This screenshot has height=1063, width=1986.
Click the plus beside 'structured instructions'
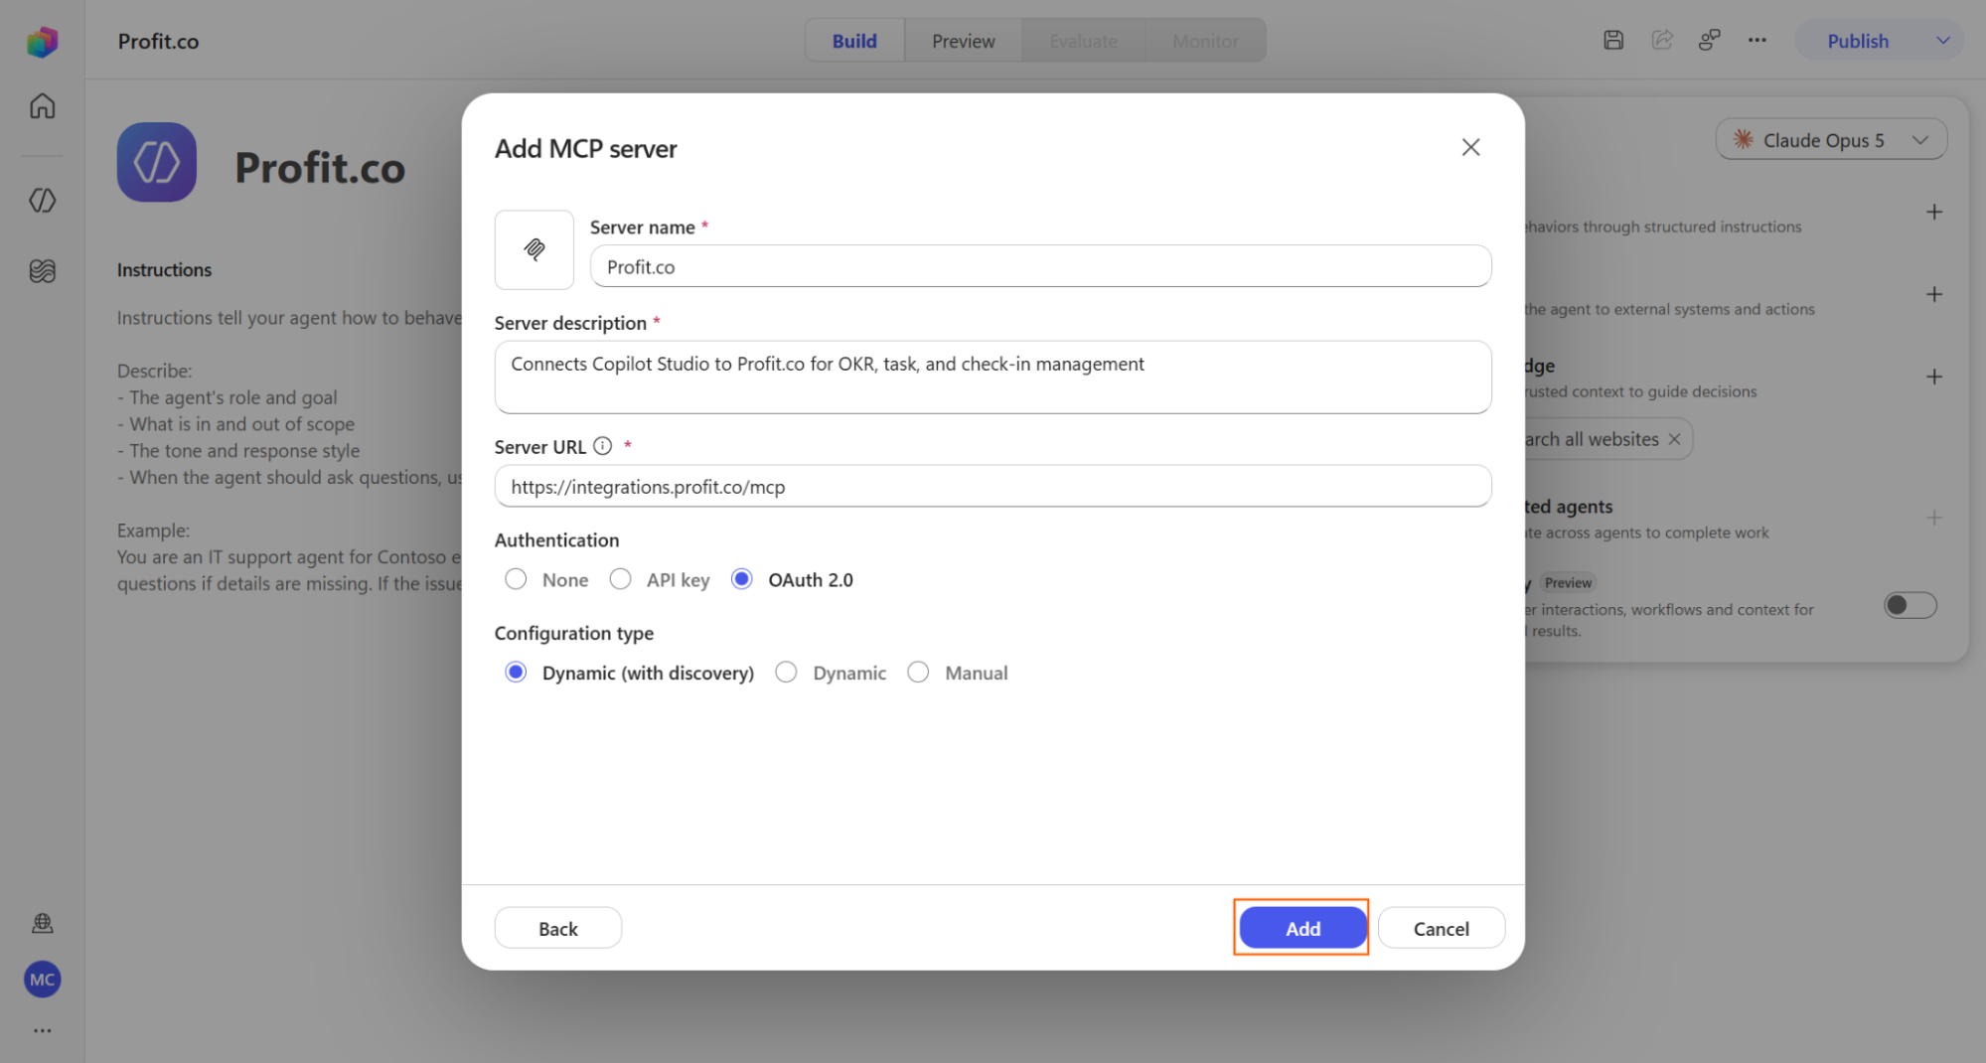(x=1934, y=212)
